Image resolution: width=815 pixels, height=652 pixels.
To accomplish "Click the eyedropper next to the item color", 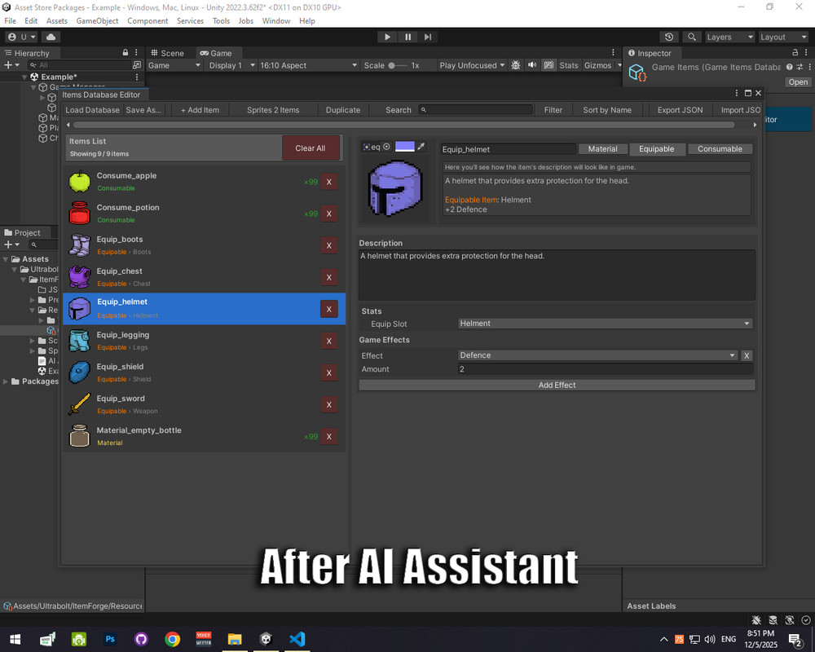I will 421,147.
